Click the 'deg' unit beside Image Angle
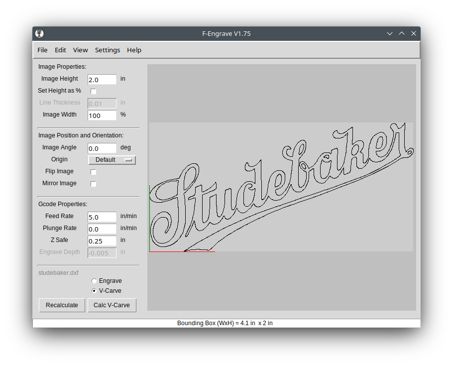Screen dimensions: 453x366 [125, 147]
